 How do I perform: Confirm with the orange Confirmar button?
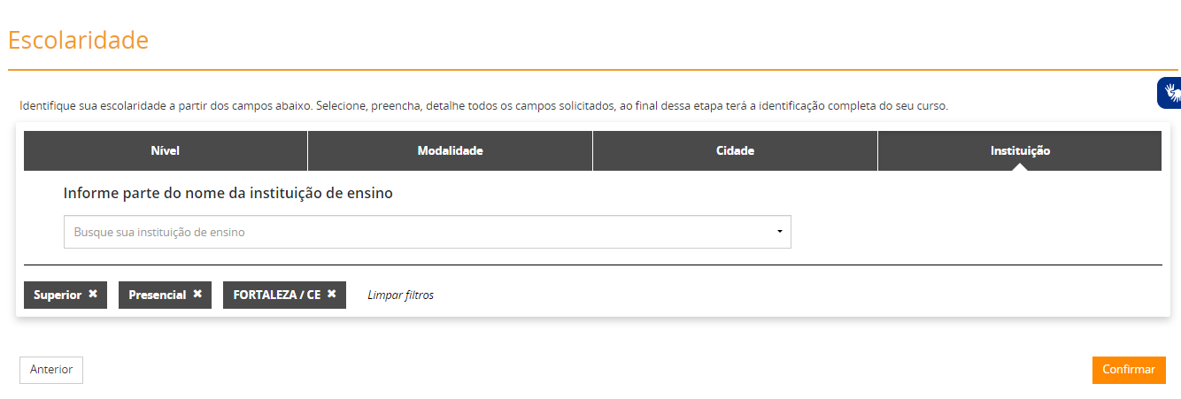pyautogui.click(x=1129, y=370)
